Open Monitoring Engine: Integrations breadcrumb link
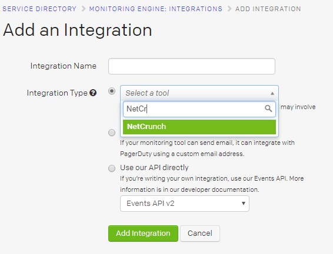Image resolution: width=333 pixels, height=254 pixels. tap(156, 9)
